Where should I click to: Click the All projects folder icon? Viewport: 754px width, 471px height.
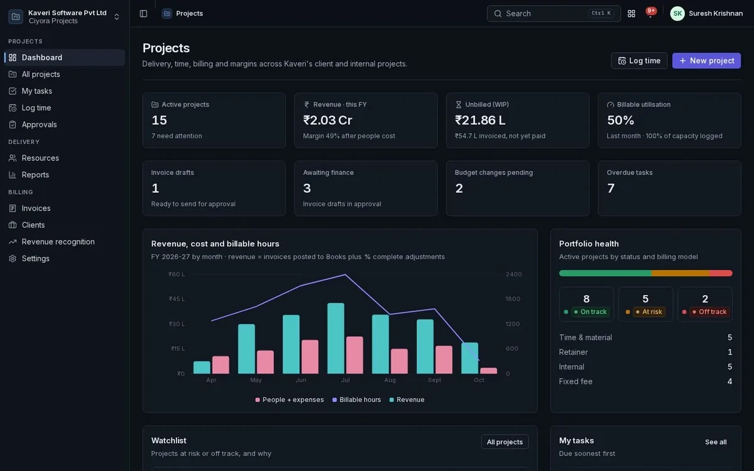pos(13,74)
